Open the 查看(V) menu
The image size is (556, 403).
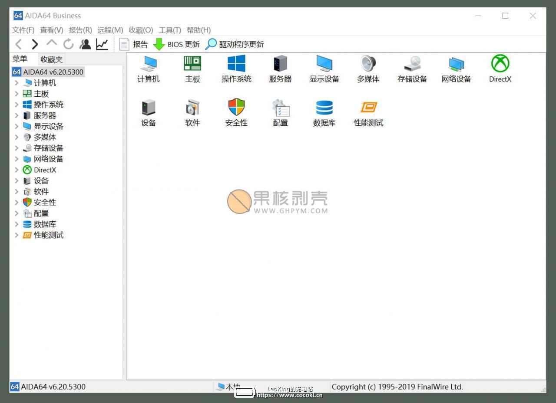point(52,30)
